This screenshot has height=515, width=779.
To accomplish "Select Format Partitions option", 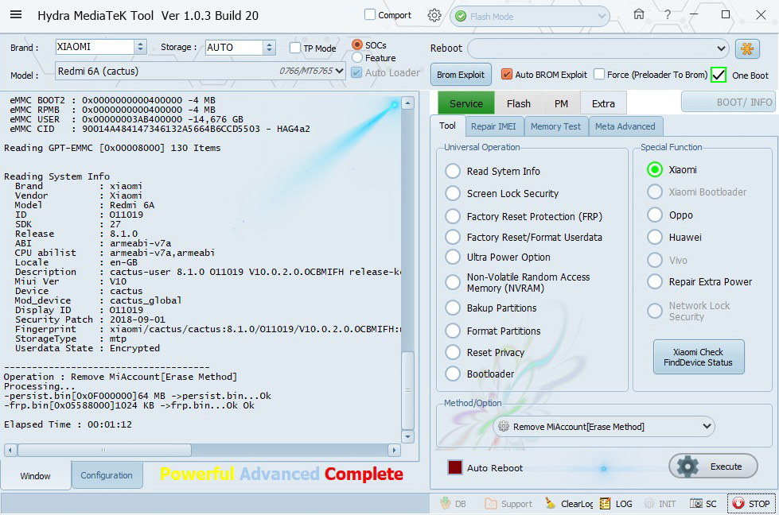I will point(453,331).
